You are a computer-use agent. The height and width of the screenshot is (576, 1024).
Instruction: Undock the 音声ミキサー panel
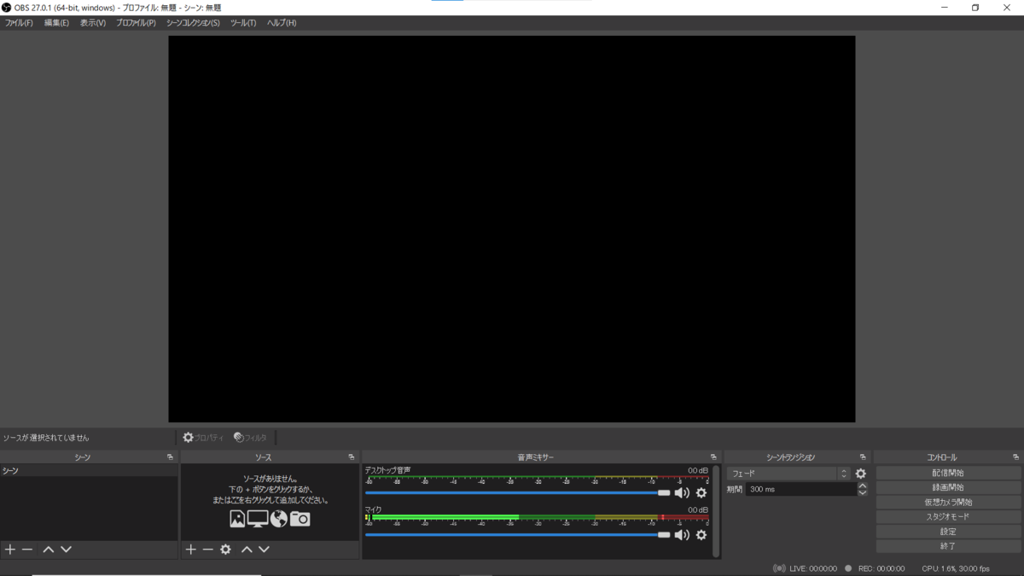pos(713,457)
